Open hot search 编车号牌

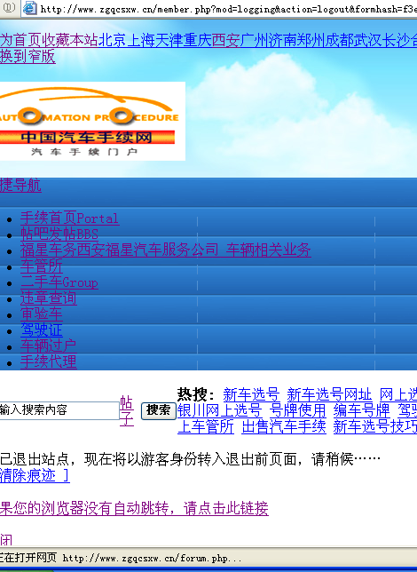pyautogui.click(x=362, y=410)
